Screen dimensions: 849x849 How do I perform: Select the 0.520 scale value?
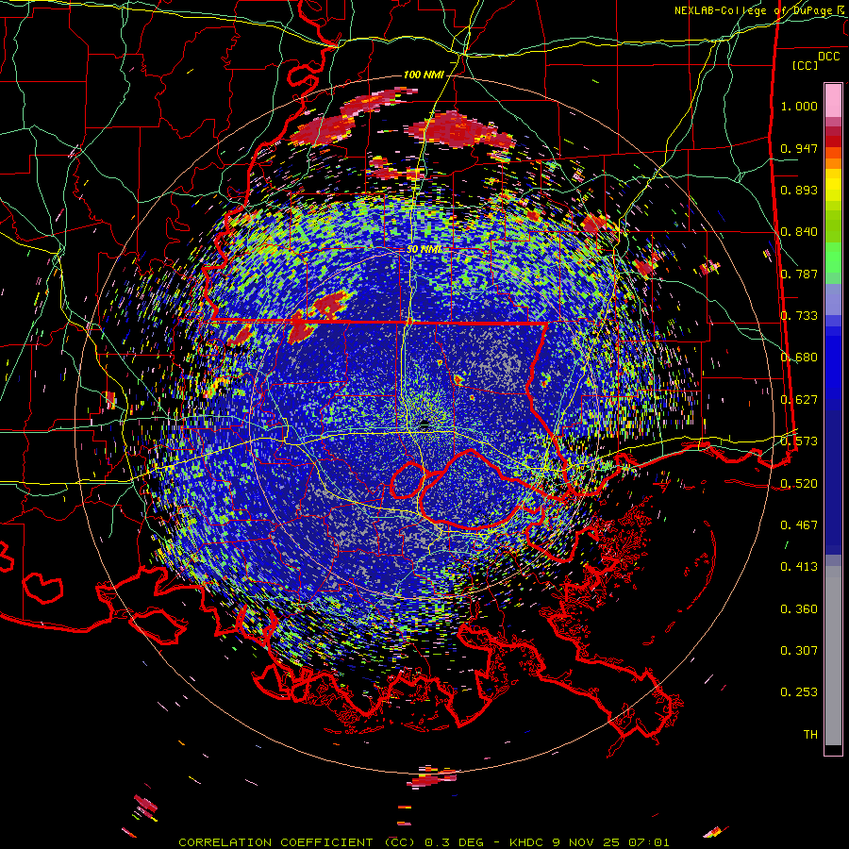coord(799,484)
